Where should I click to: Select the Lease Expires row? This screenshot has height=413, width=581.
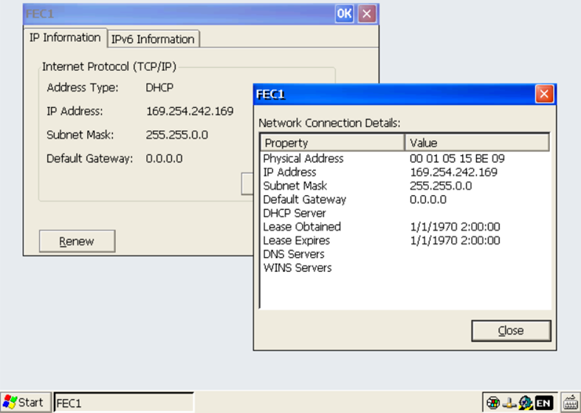tap(405, 241)
